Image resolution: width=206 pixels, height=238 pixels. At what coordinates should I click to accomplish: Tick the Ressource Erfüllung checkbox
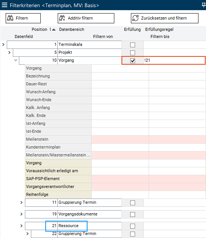(x=132, y=226)
